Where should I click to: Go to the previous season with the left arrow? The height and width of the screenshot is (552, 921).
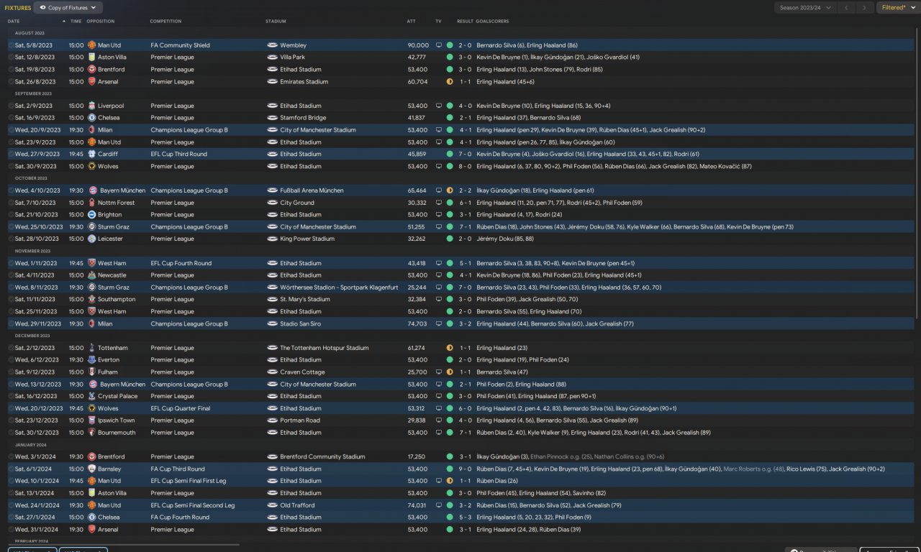(x=847, y=8)
